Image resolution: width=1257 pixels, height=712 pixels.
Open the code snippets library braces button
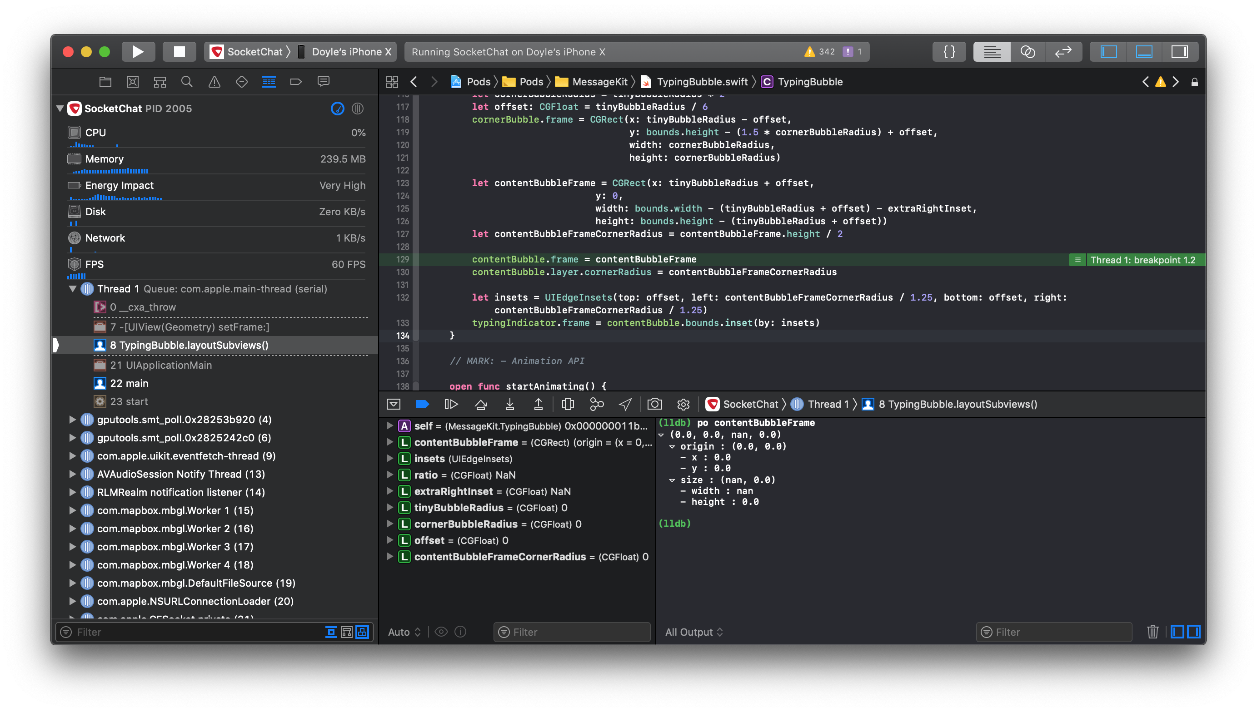tap(949, 52)
